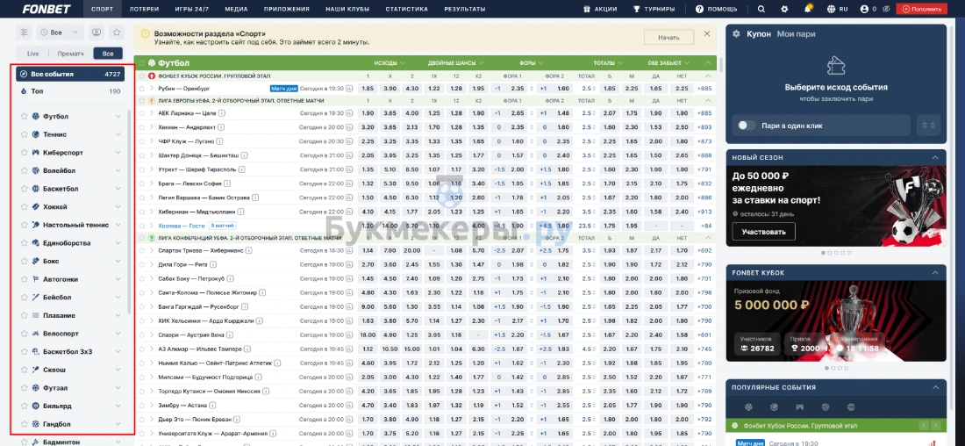965x446 pixels.
Task: Star the АЕК Ларнака — Целе match
Action: pyautogui.click(x=142, y=112)
